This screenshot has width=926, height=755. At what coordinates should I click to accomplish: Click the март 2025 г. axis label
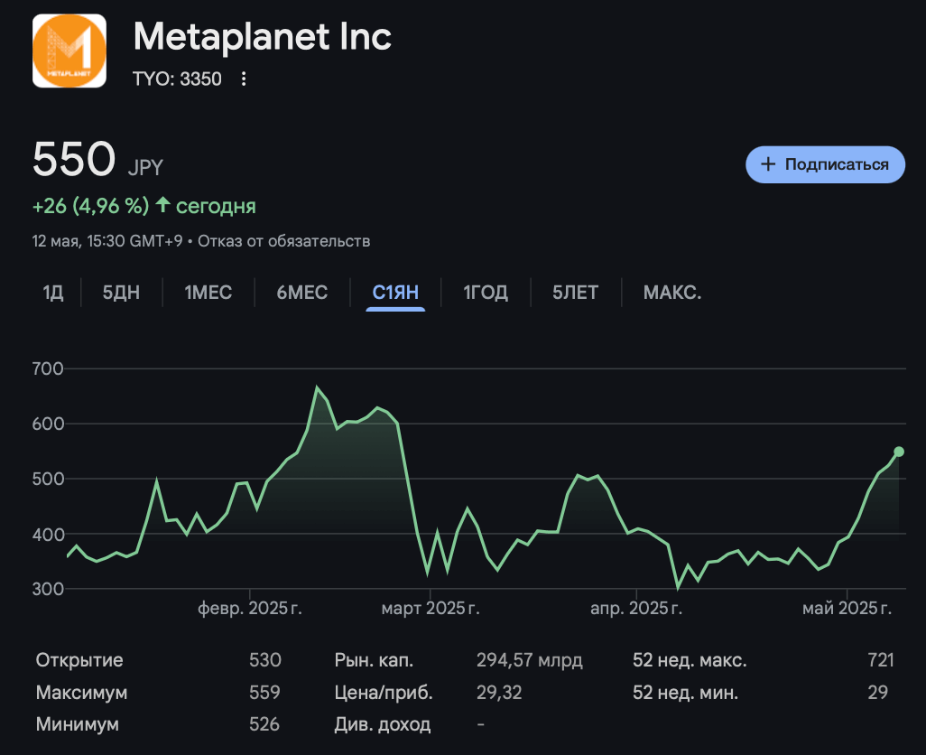tap(430, 608)
